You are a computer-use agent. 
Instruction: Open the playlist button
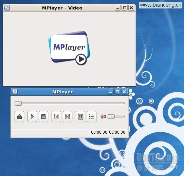[92, 116]
